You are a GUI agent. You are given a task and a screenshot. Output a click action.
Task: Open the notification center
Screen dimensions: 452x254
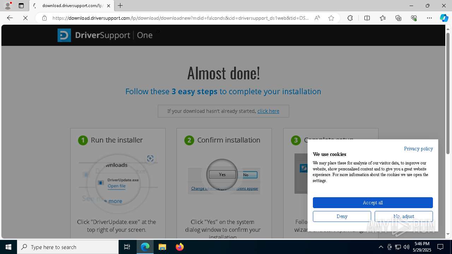coord(441,247)
